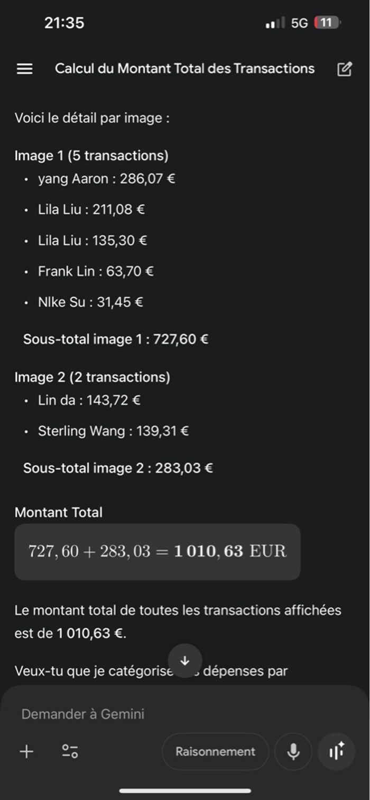
Task: Activate the microphone voice input
Action: (x=293, y=751)
